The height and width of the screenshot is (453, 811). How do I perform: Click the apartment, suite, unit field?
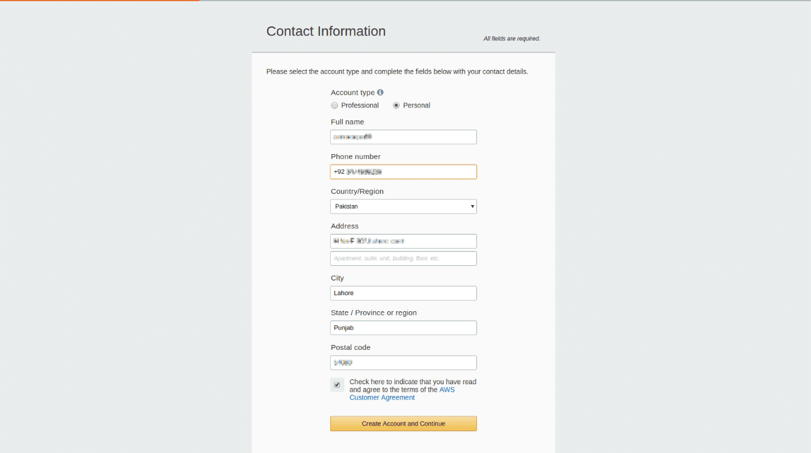(403, 258)
